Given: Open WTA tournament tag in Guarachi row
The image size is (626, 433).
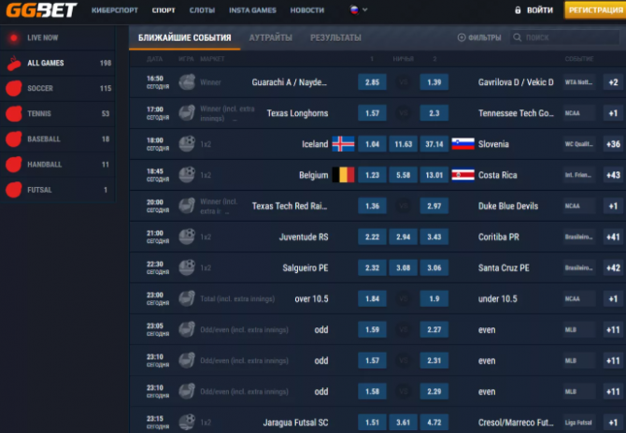Looking at the screenshot, I should click(x=579, y=82).
